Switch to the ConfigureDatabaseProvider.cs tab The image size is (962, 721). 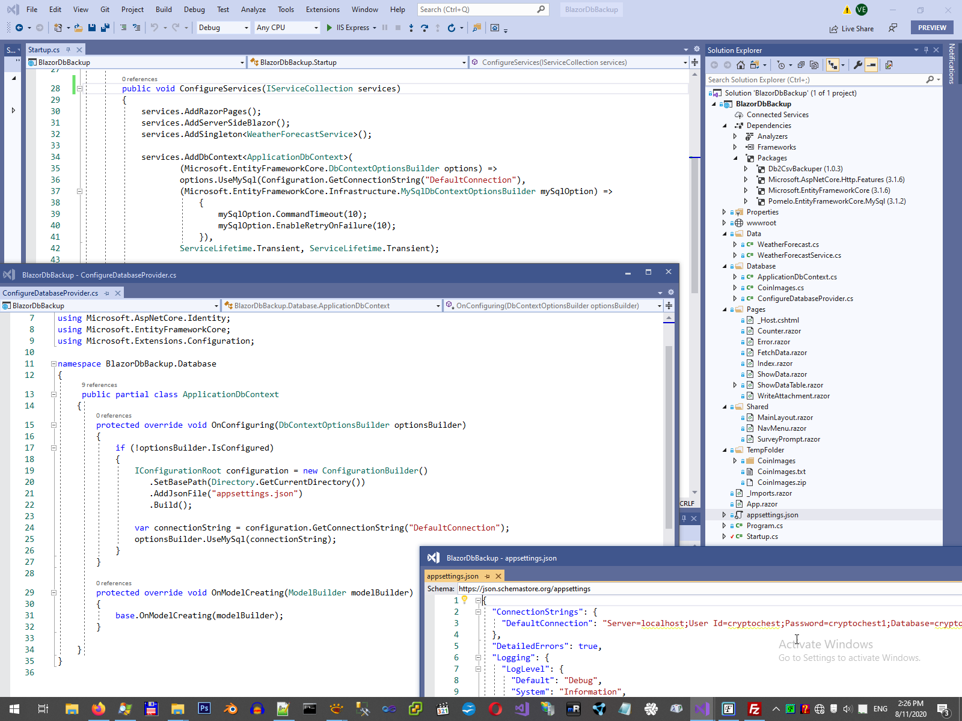(x=51, y=293)
